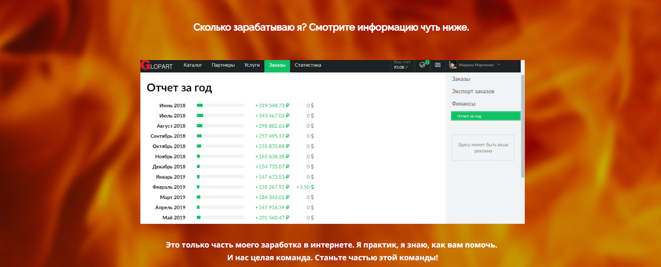Open the Финансы sidebar link
This screenshot has width=661, height=267.
tap(464, 104)
